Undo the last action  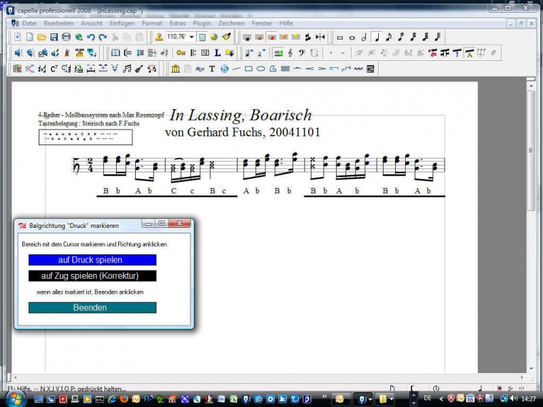tap(91, 37)
